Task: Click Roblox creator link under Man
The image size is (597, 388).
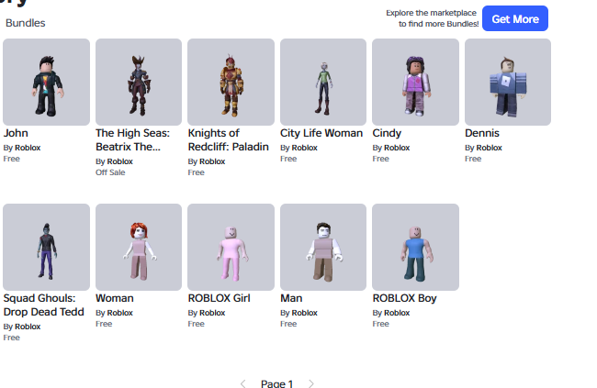Action: 305,313
